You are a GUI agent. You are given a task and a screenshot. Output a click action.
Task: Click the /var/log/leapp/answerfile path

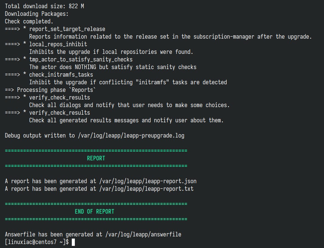tap(143, 235)
